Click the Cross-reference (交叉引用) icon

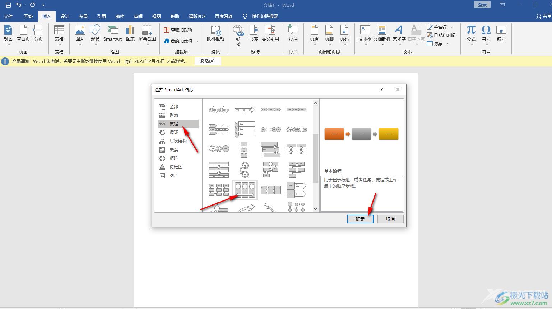click(270, 33)
